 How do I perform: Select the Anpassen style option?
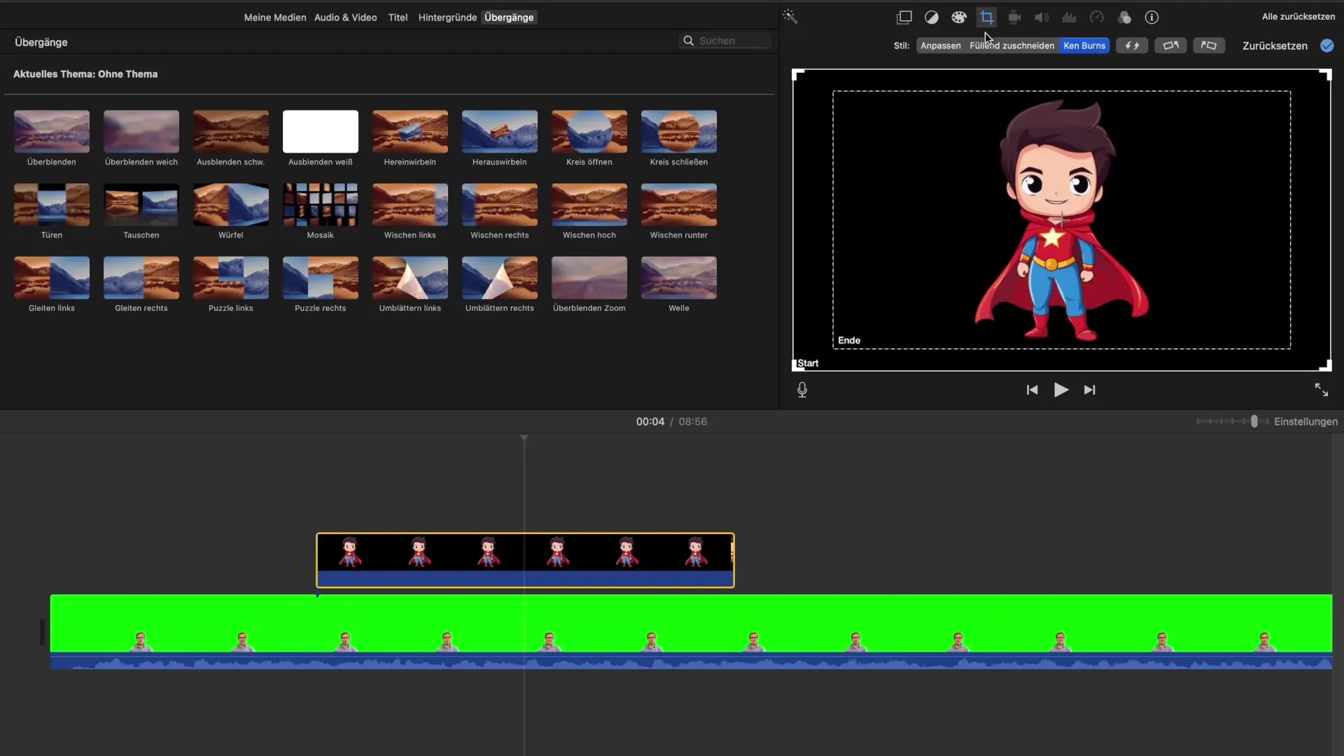coord(940,45)
